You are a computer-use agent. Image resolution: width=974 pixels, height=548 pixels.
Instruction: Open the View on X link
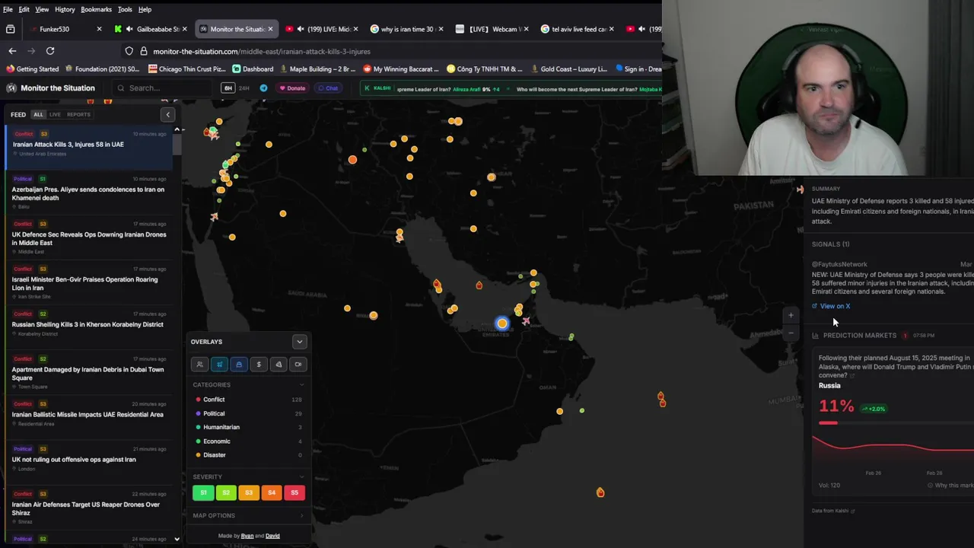point(831,307)
